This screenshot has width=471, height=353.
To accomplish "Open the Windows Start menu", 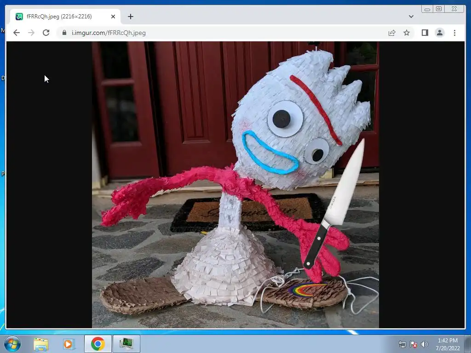I will coord(12,344).
